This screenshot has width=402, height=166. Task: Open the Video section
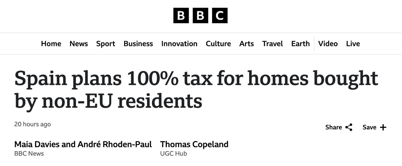tap(328, 44)
